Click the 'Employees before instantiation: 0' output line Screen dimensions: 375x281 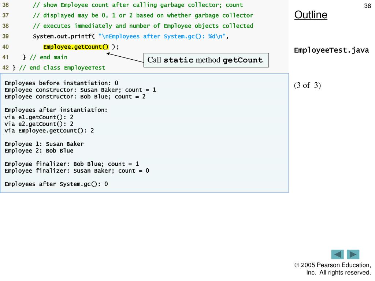pos(61,83)
